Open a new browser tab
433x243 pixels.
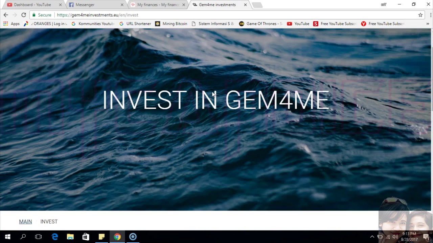[x=257, y=5]
